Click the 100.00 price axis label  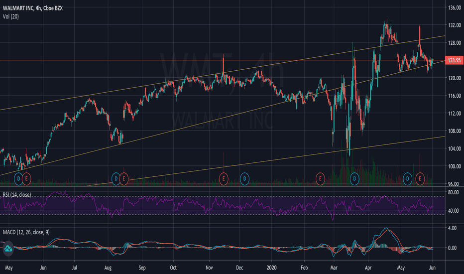(454, 166)
